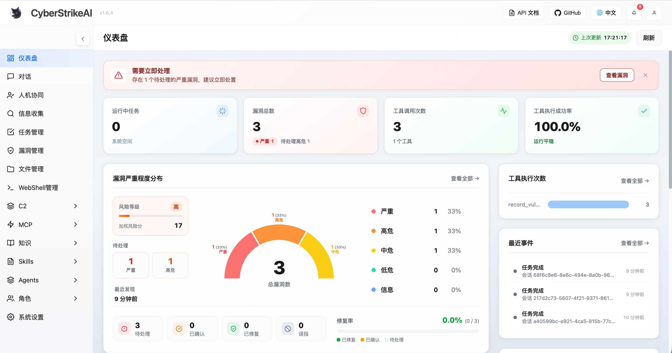The width and height of the screenshot is (672, 353).
Task: Expand the 知识 sidebar section
Action: point(75,243)
